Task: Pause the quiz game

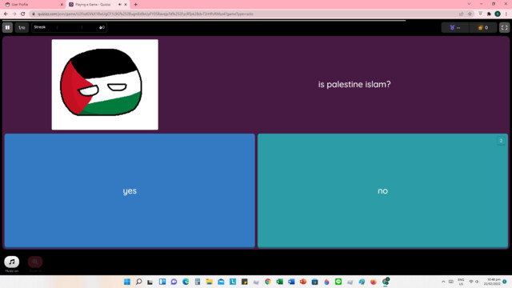Action: (x=7, y=27)
